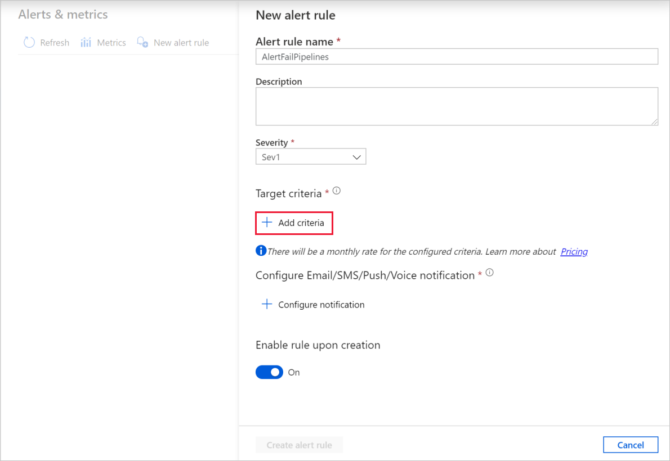The image size is (670, 461).
Task: Click the info icon next to notification configuration
Action: (x=489, y=272)
